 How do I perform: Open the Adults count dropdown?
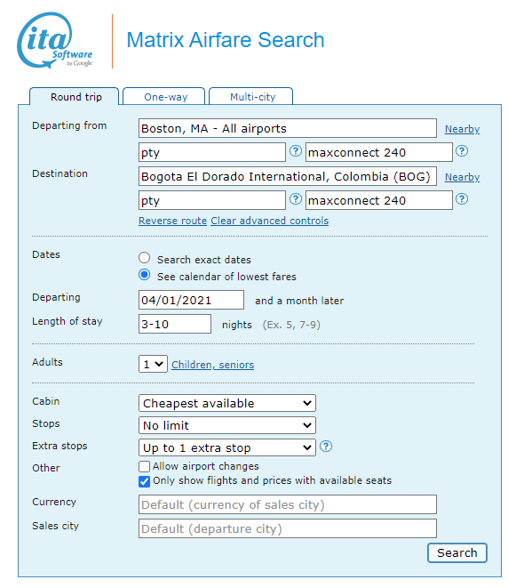153,364
